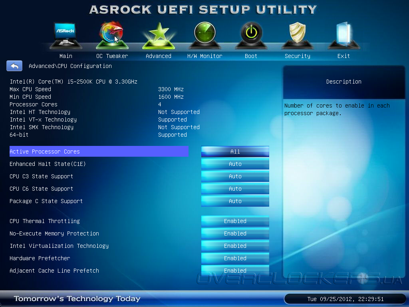The image size is (409, 307).
Task: Select the OC Tweaker speedometer icon
Action: tap(112, 36)
